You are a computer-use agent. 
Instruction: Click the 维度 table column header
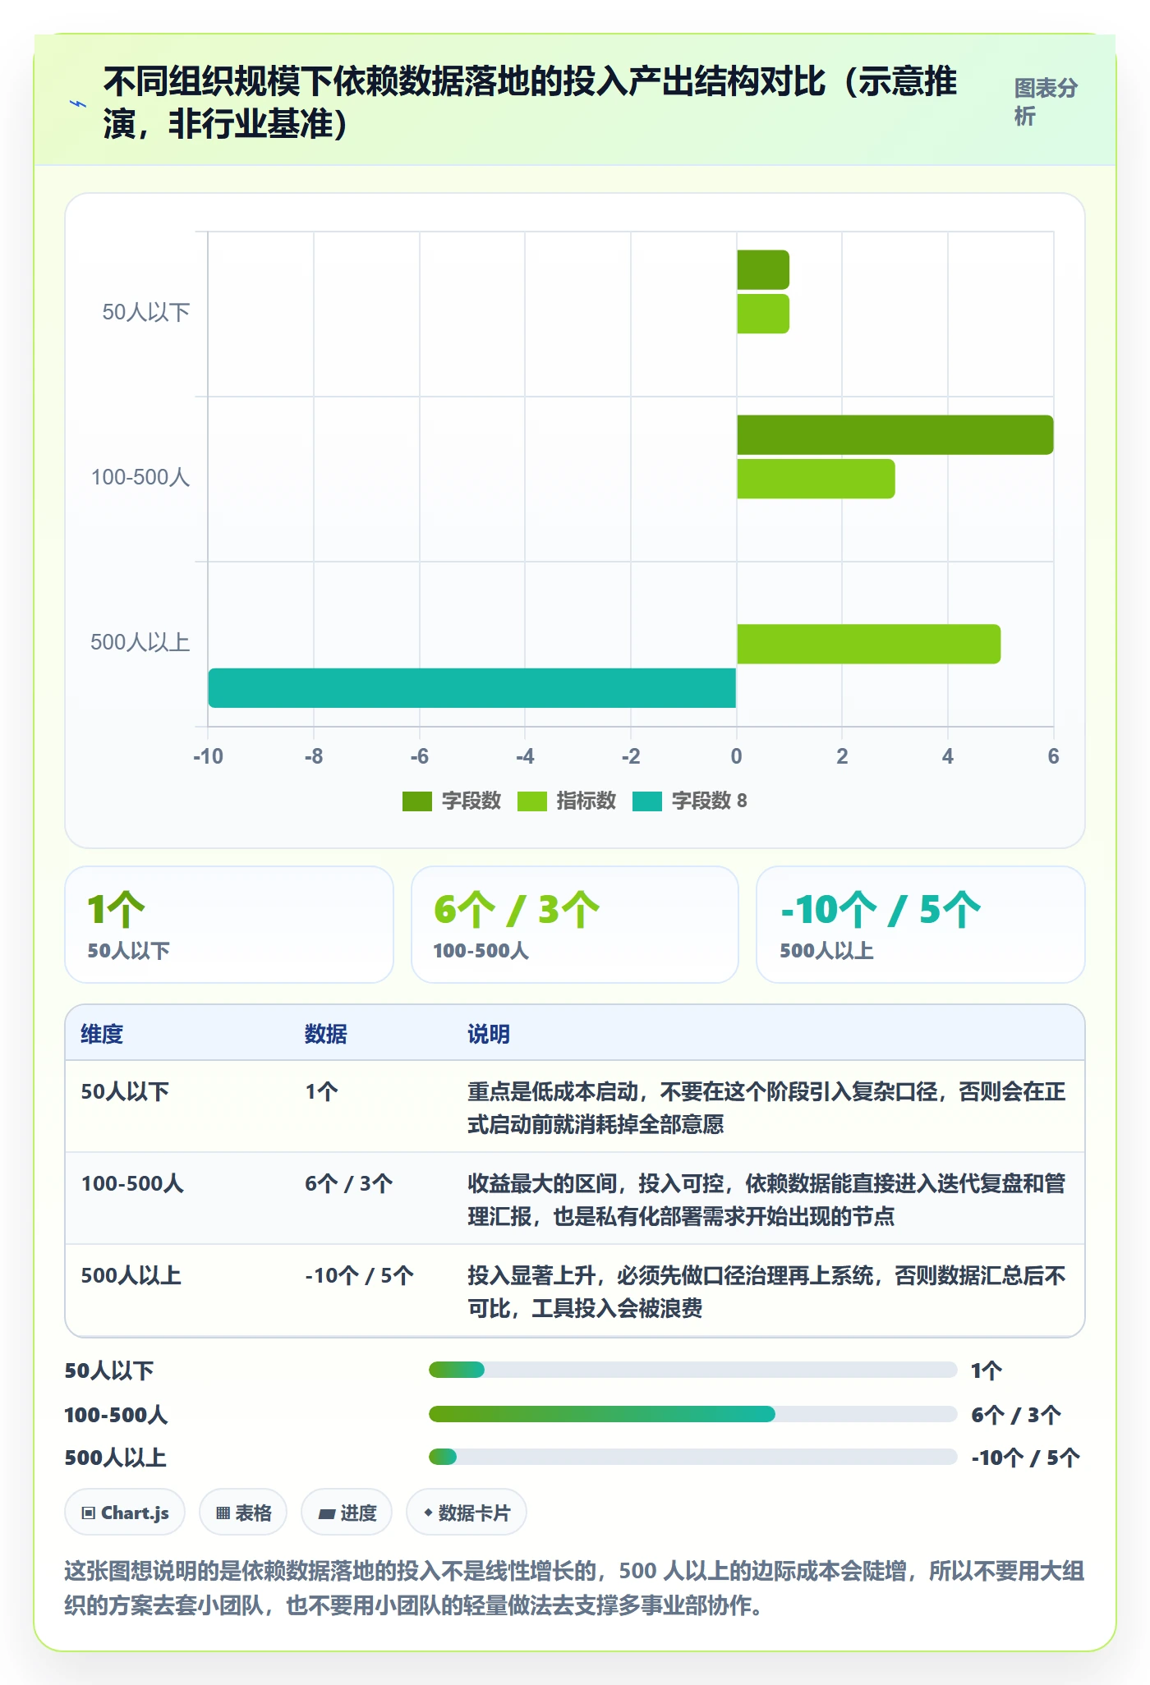[102, 1034]
